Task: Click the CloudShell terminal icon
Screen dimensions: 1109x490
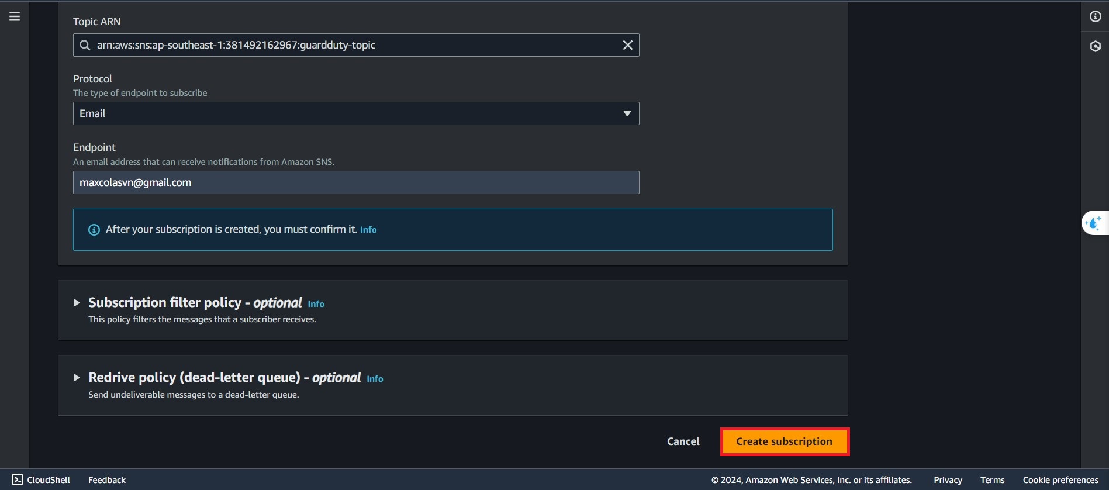Action: point(18,479)
